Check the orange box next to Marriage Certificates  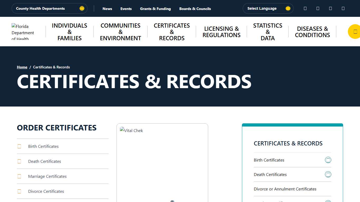click(x=19, y=176)
